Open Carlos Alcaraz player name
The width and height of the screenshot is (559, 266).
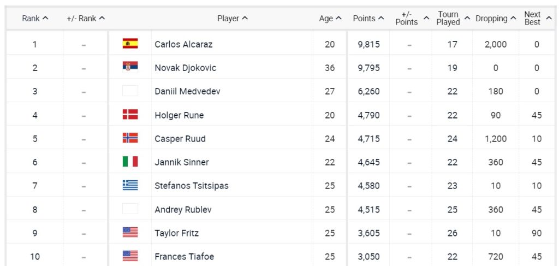(x=183, y=44)
